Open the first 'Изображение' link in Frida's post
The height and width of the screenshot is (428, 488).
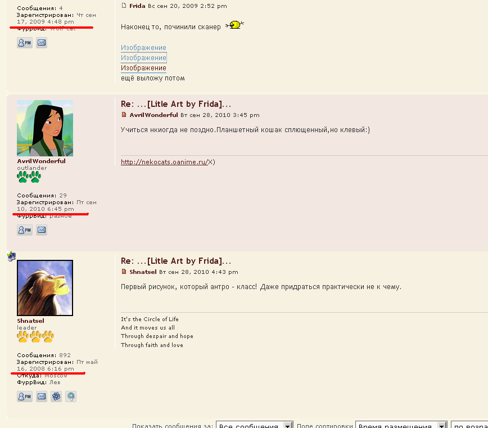coord(143,48)
